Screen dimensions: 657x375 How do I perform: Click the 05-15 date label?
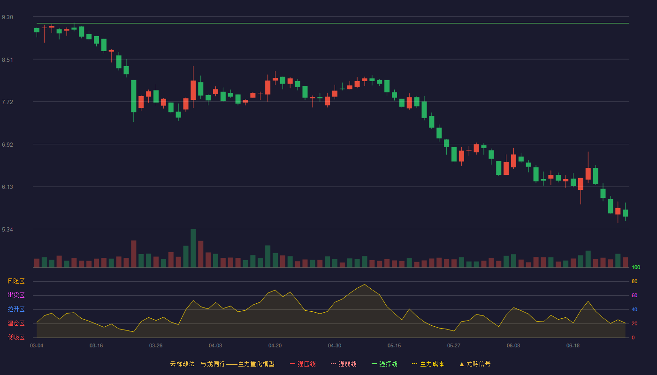pos(394,345)
